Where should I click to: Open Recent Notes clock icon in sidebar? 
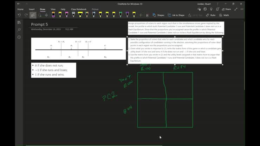[x=19, y=37]
